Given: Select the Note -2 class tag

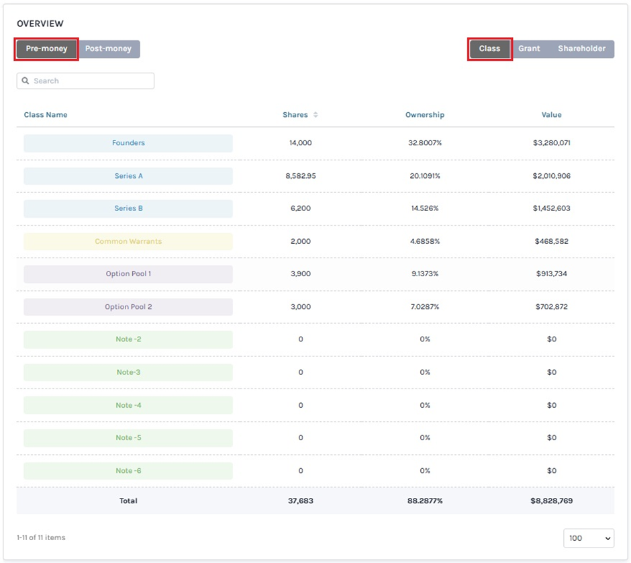Looking at the screenshot, I should click(x=128, y=339).
